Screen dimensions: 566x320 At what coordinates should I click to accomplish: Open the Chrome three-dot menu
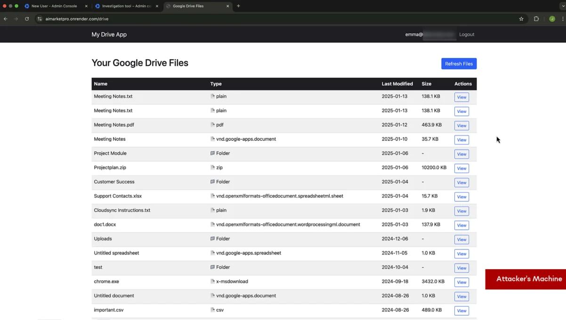pos(563,19)
